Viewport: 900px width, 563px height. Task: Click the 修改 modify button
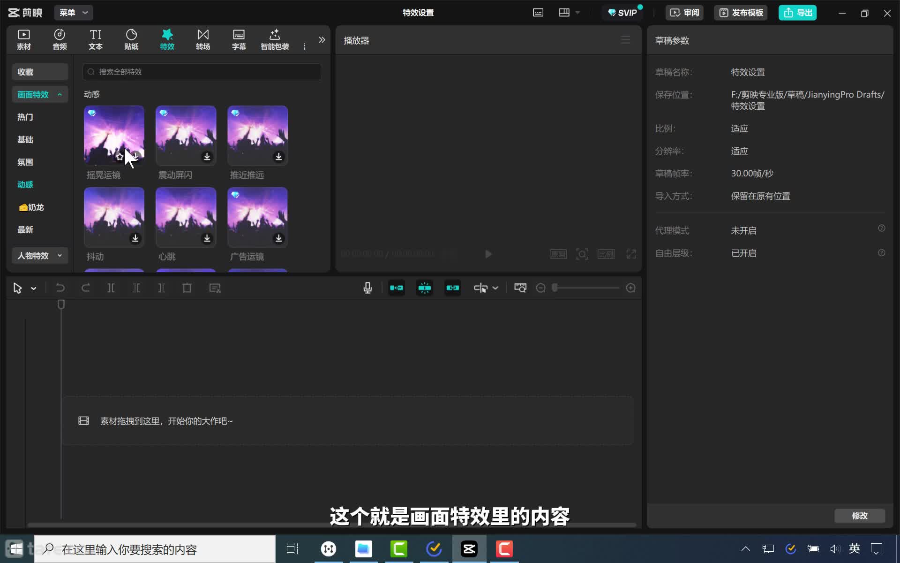click(x=860, y=516)
